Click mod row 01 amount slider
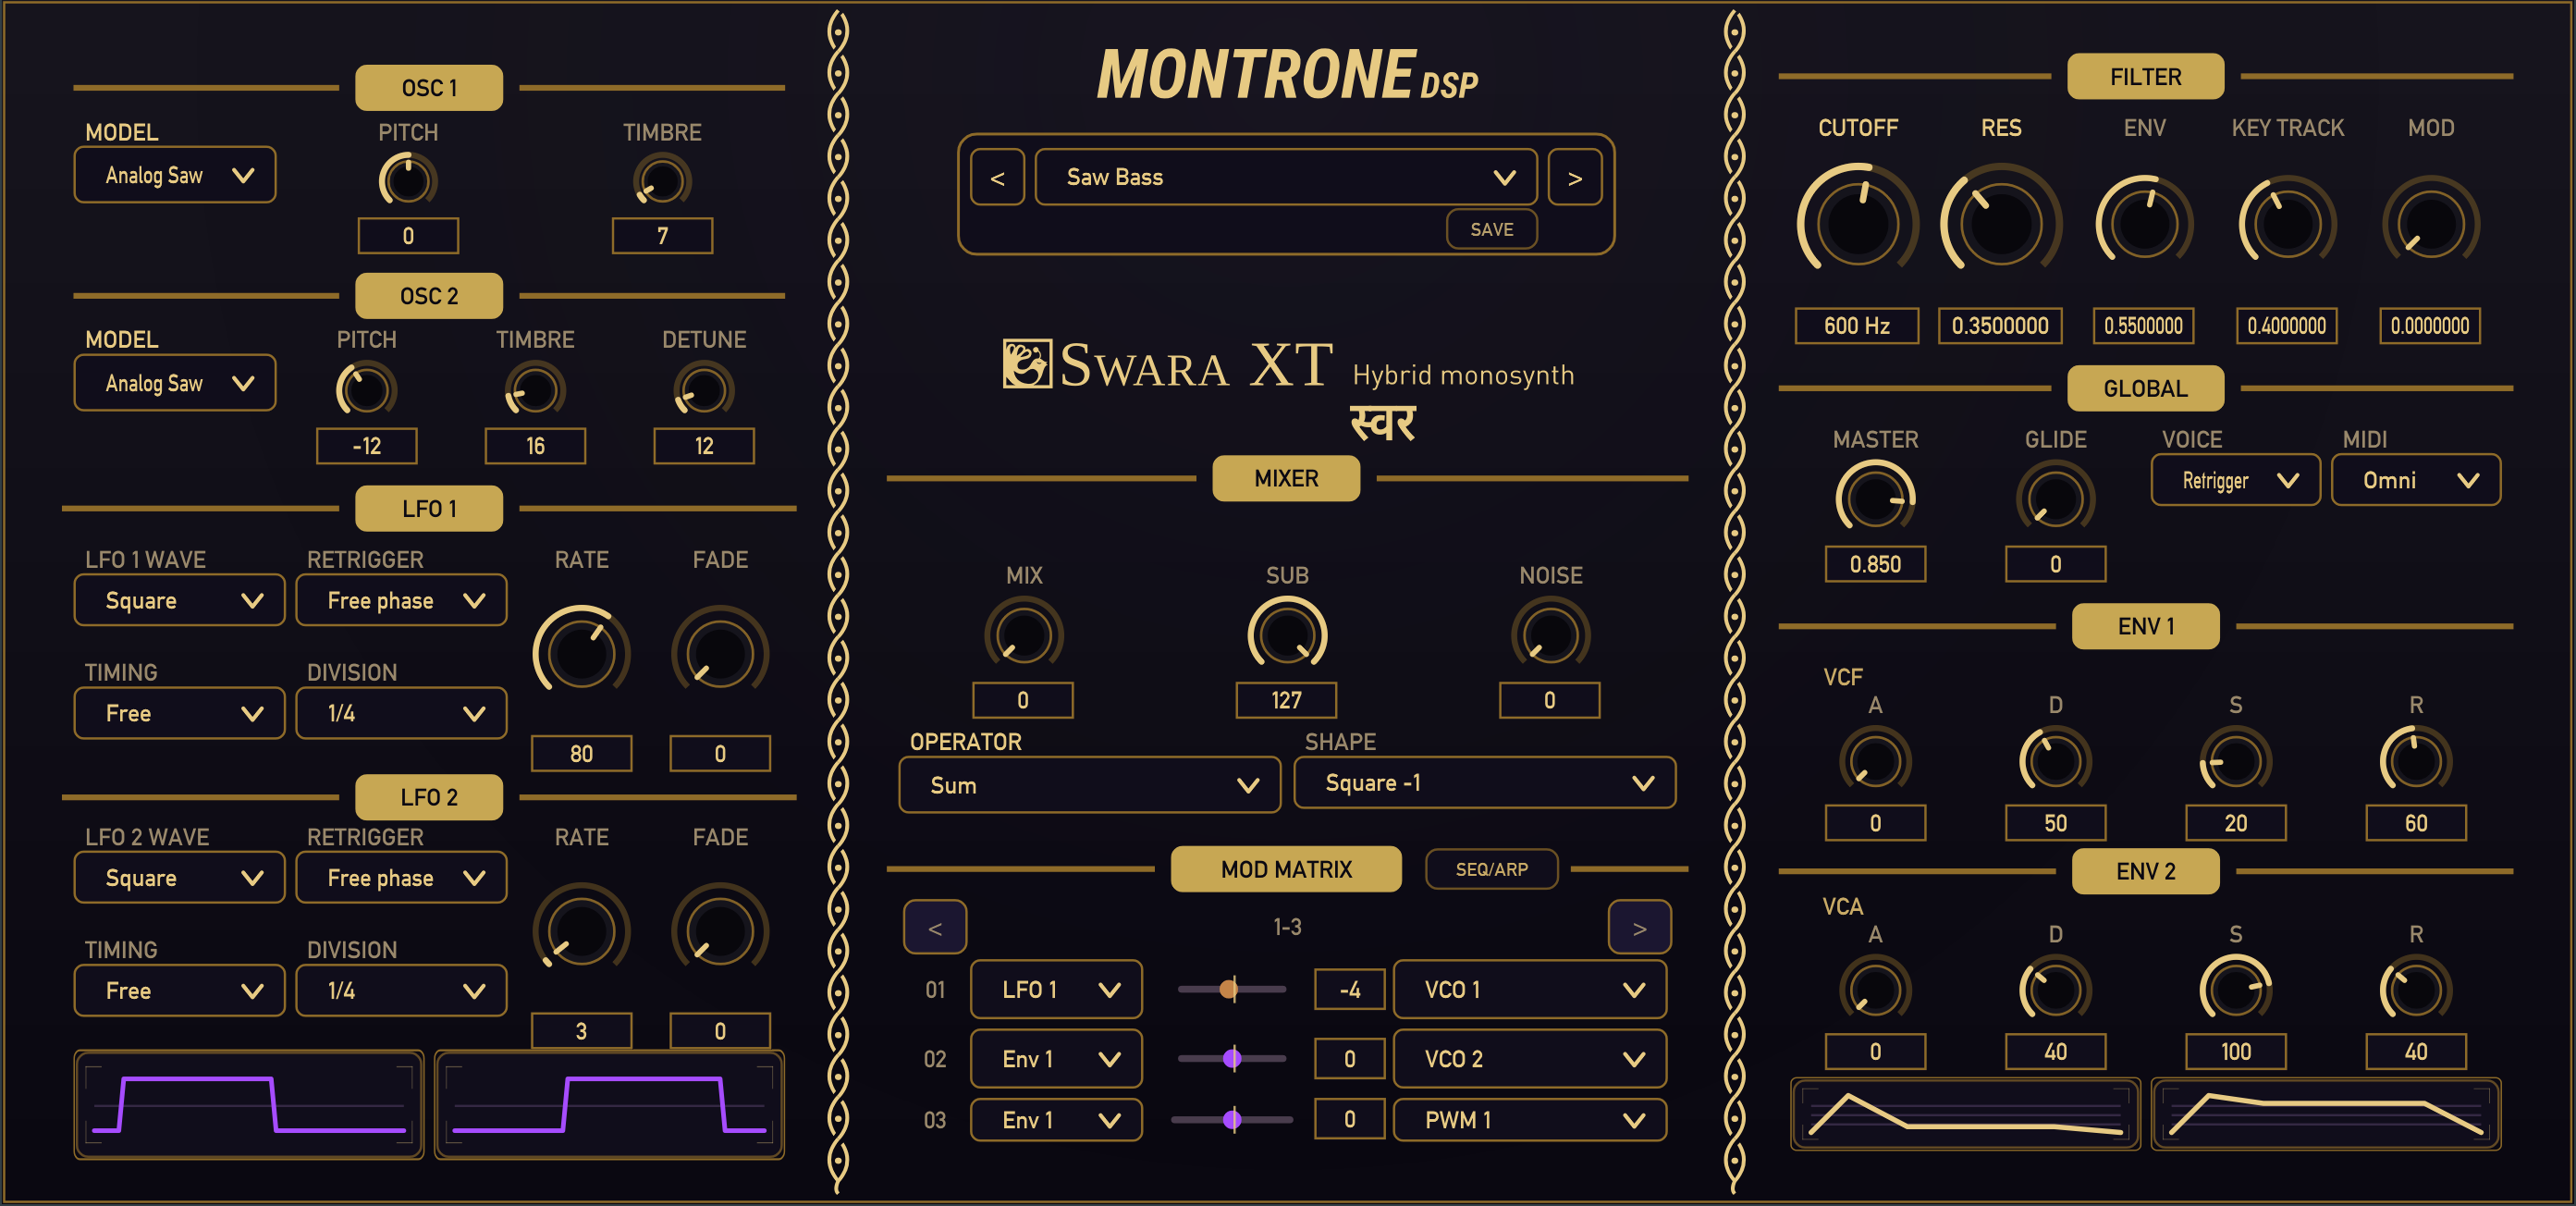The height and width of the screenshot is (1206, 2576). point(1232,989)
